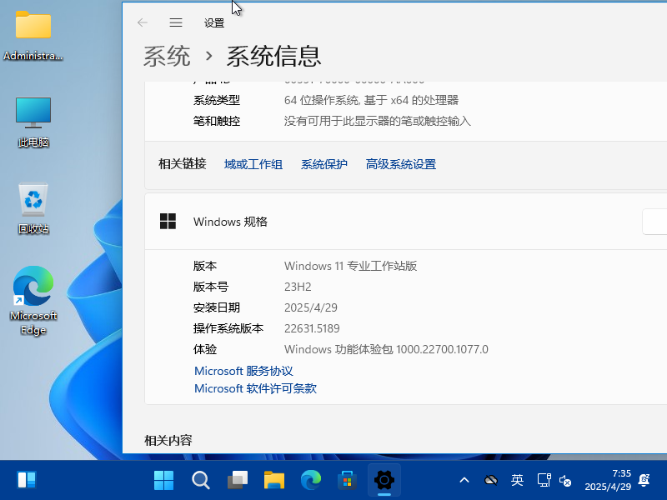Click the Windows 规格 section header
This screenshot has width=667, height=500.
pyautogui.click(x=406, y=222)
